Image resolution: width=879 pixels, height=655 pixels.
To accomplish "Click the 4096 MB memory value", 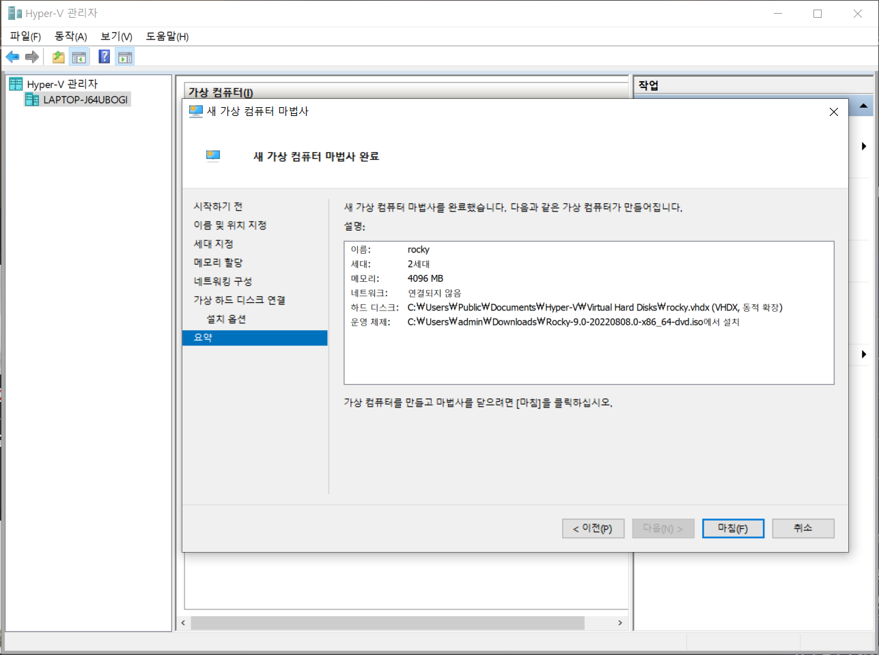I will 425,278.
